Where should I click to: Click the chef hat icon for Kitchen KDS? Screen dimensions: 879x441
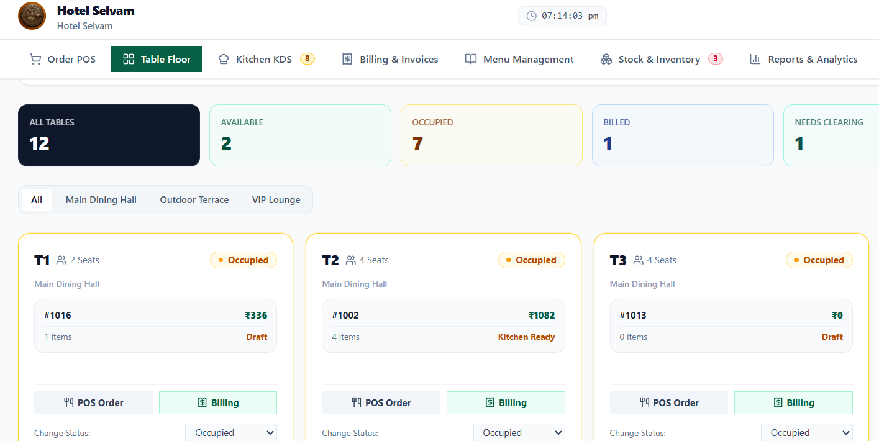pyautogui.click(x=224, y=59)
